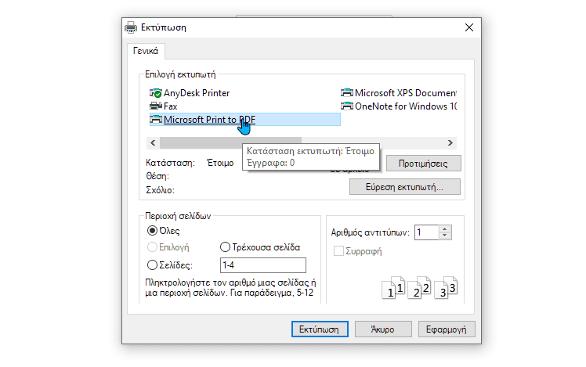Click the Fax printer name text
The width and height of the screenshot is (586, 367).
click(171, 106)
